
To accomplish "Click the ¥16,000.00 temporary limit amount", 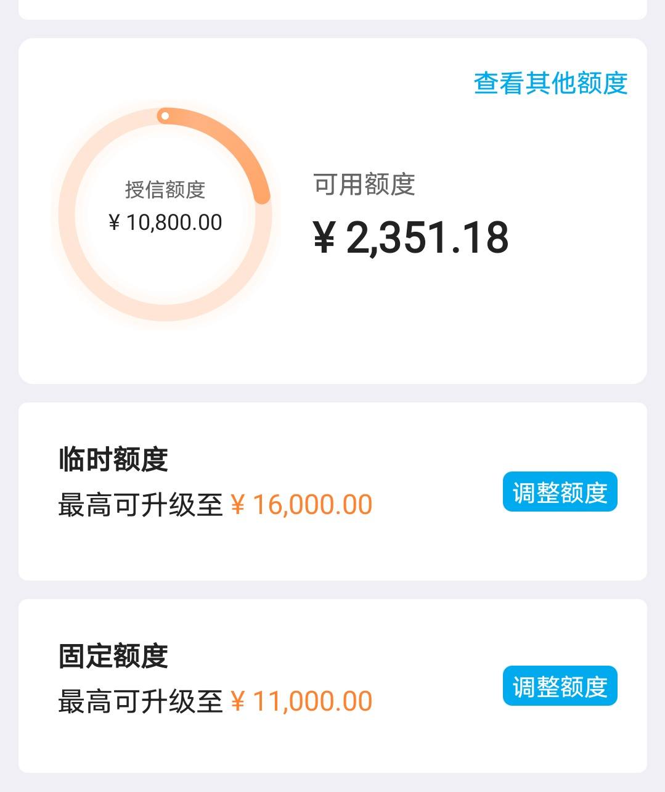I will [x=301, y=505].
